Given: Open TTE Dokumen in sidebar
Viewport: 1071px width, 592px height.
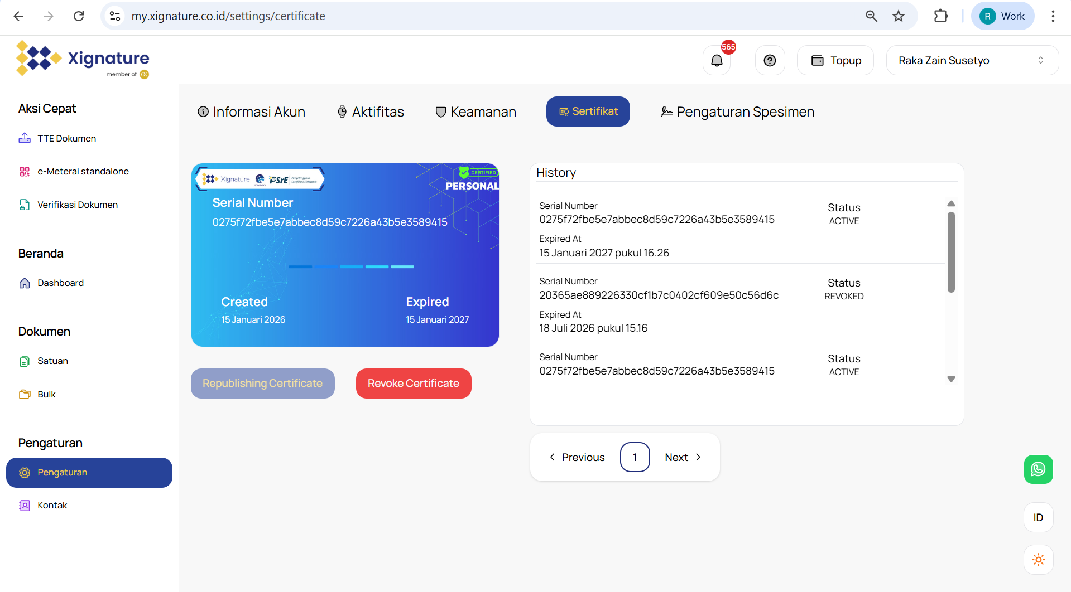Looking at the screenshot, I should [x=66, y=138].
